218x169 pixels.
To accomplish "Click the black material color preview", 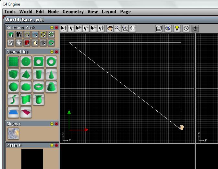I will 32,159.
